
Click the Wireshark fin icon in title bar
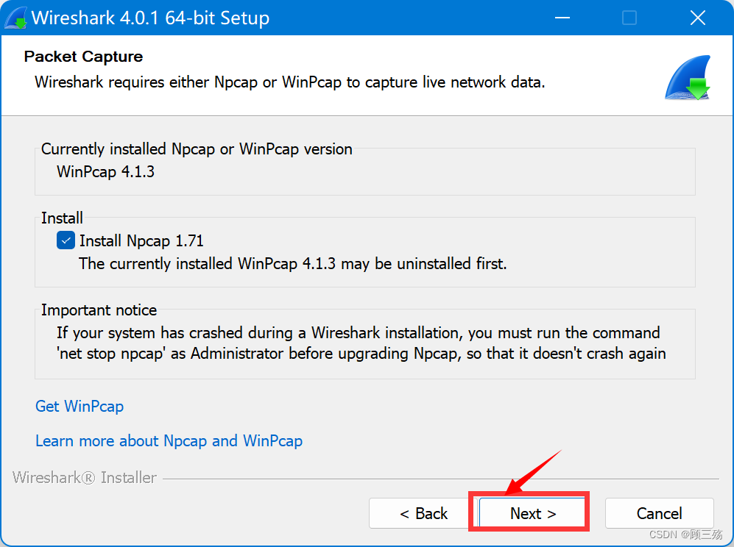click(16, 18)
